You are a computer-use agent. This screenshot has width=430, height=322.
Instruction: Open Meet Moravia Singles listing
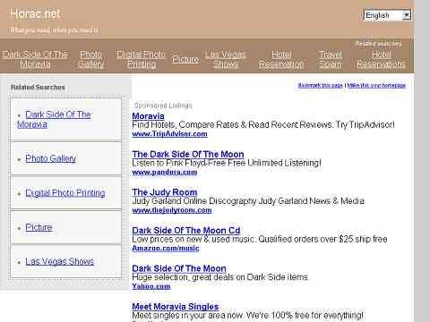176,307
